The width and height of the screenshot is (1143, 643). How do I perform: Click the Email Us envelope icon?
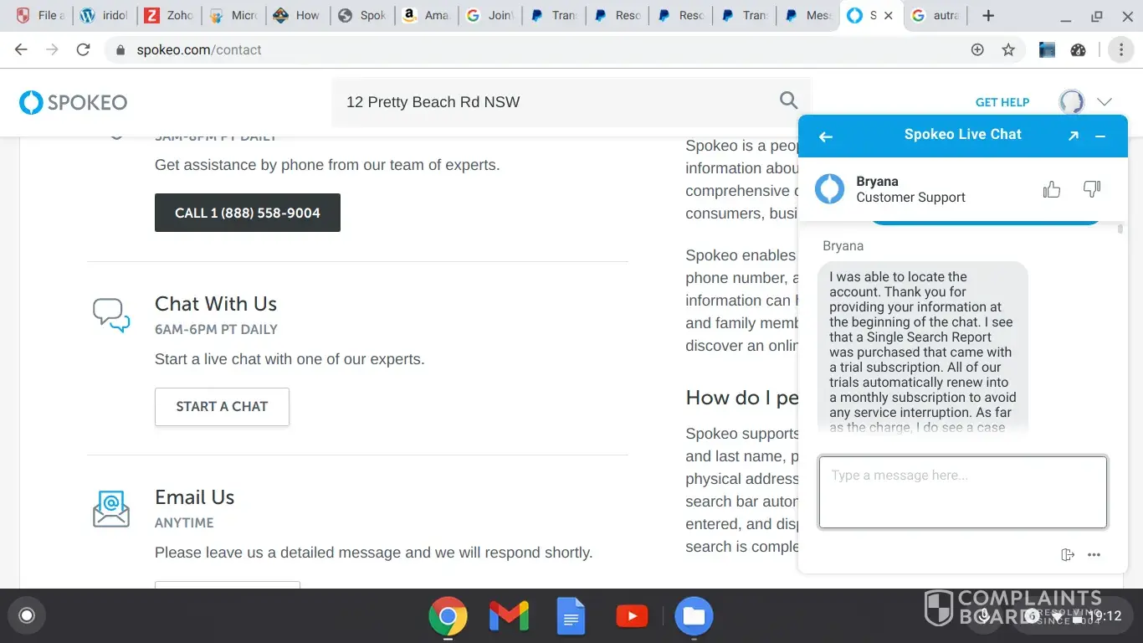pos(111,509)
